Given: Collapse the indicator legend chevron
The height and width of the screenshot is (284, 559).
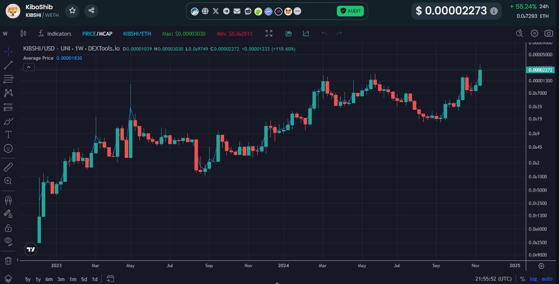Looking at the screenshot, I should pos(29,67).
